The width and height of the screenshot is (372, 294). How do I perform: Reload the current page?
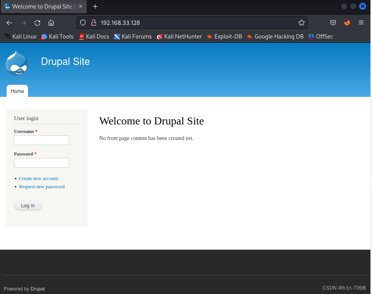pyautogui.click(x=37, y=23)
